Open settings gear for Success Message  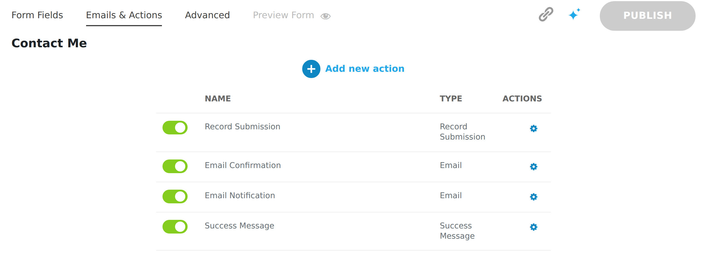tap(533, 227)
